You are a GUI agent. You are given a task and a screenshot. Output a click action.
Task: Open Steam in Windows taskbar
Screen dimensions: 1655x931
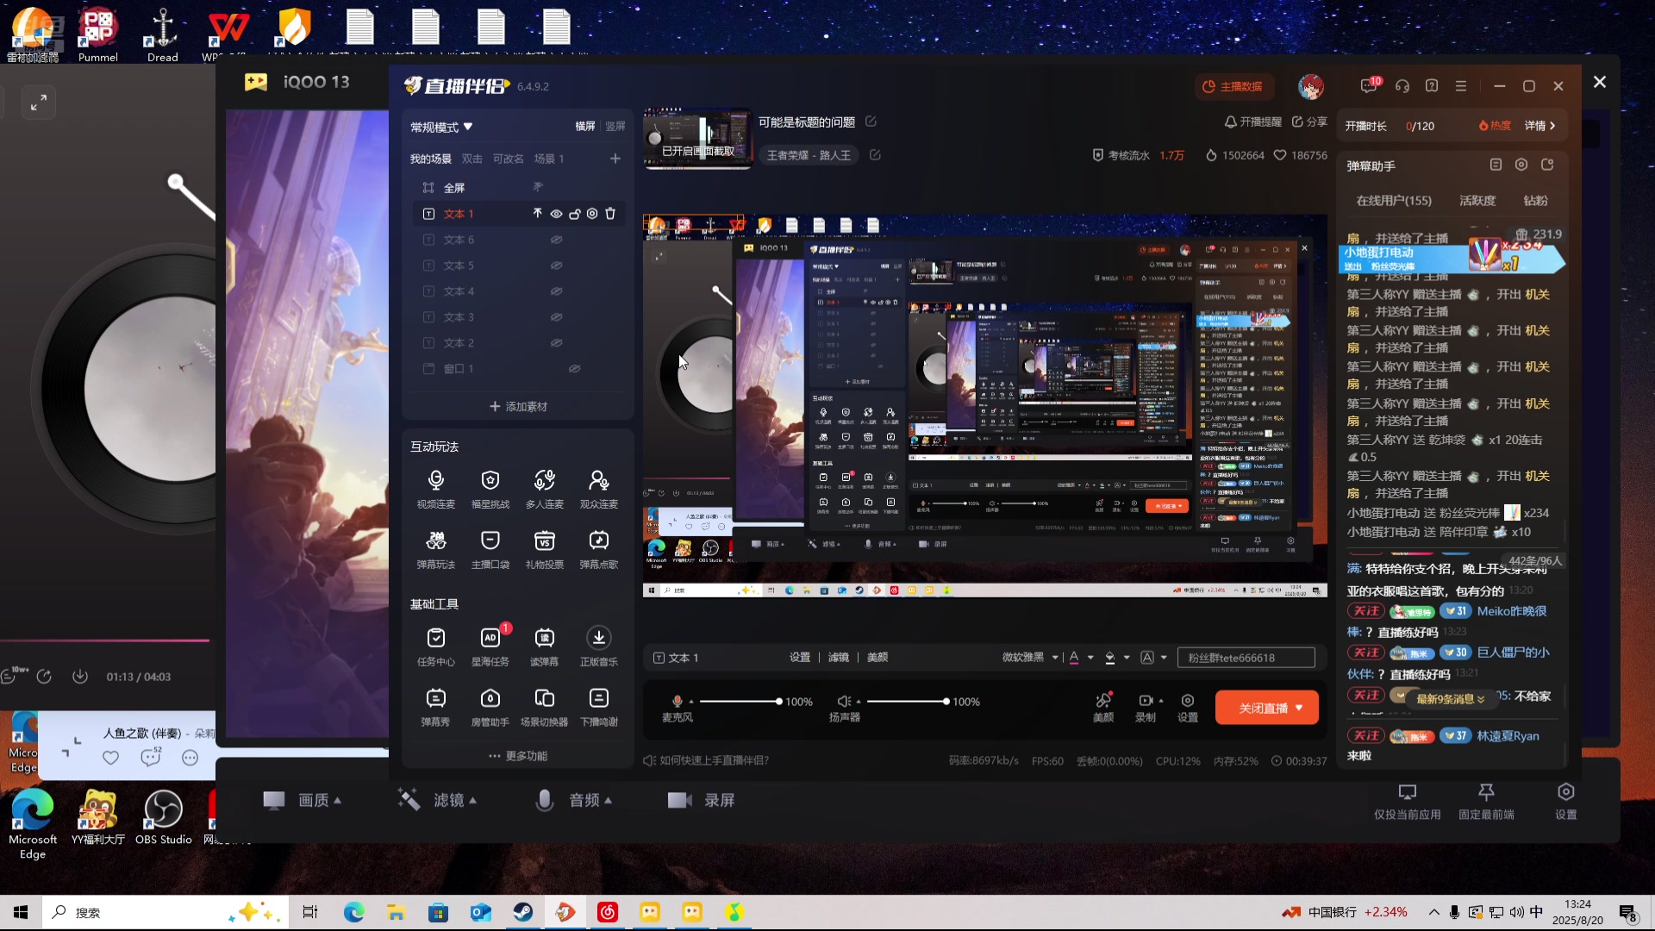pos(523,912)
